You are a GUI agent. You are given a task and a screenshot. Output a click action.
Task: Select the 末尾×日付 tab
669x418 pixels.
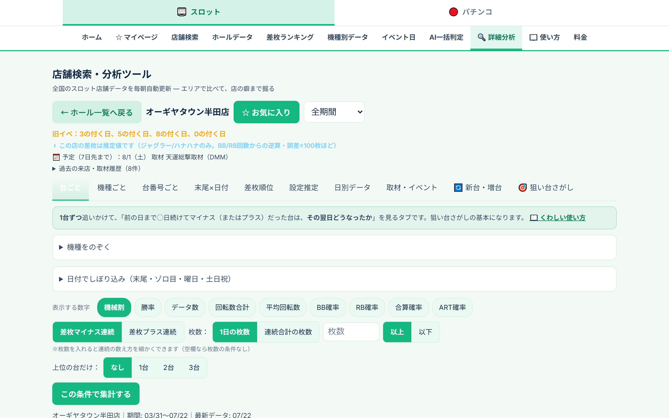click(211, 188)
